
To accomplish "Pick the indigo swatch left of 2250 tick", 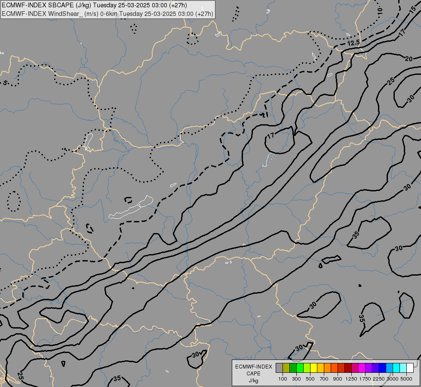I will coord(375,368).
